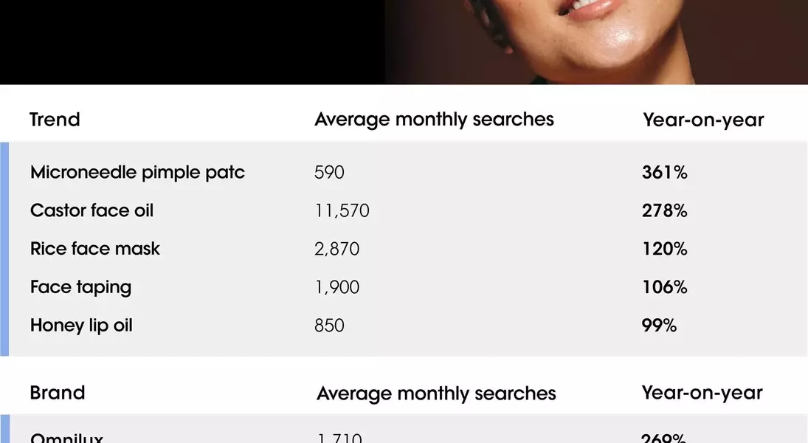Image resolution: width=808 pixels, height=443 pixels.
Task: Select the "Face taping" trend name
Action: pos(81,286)
